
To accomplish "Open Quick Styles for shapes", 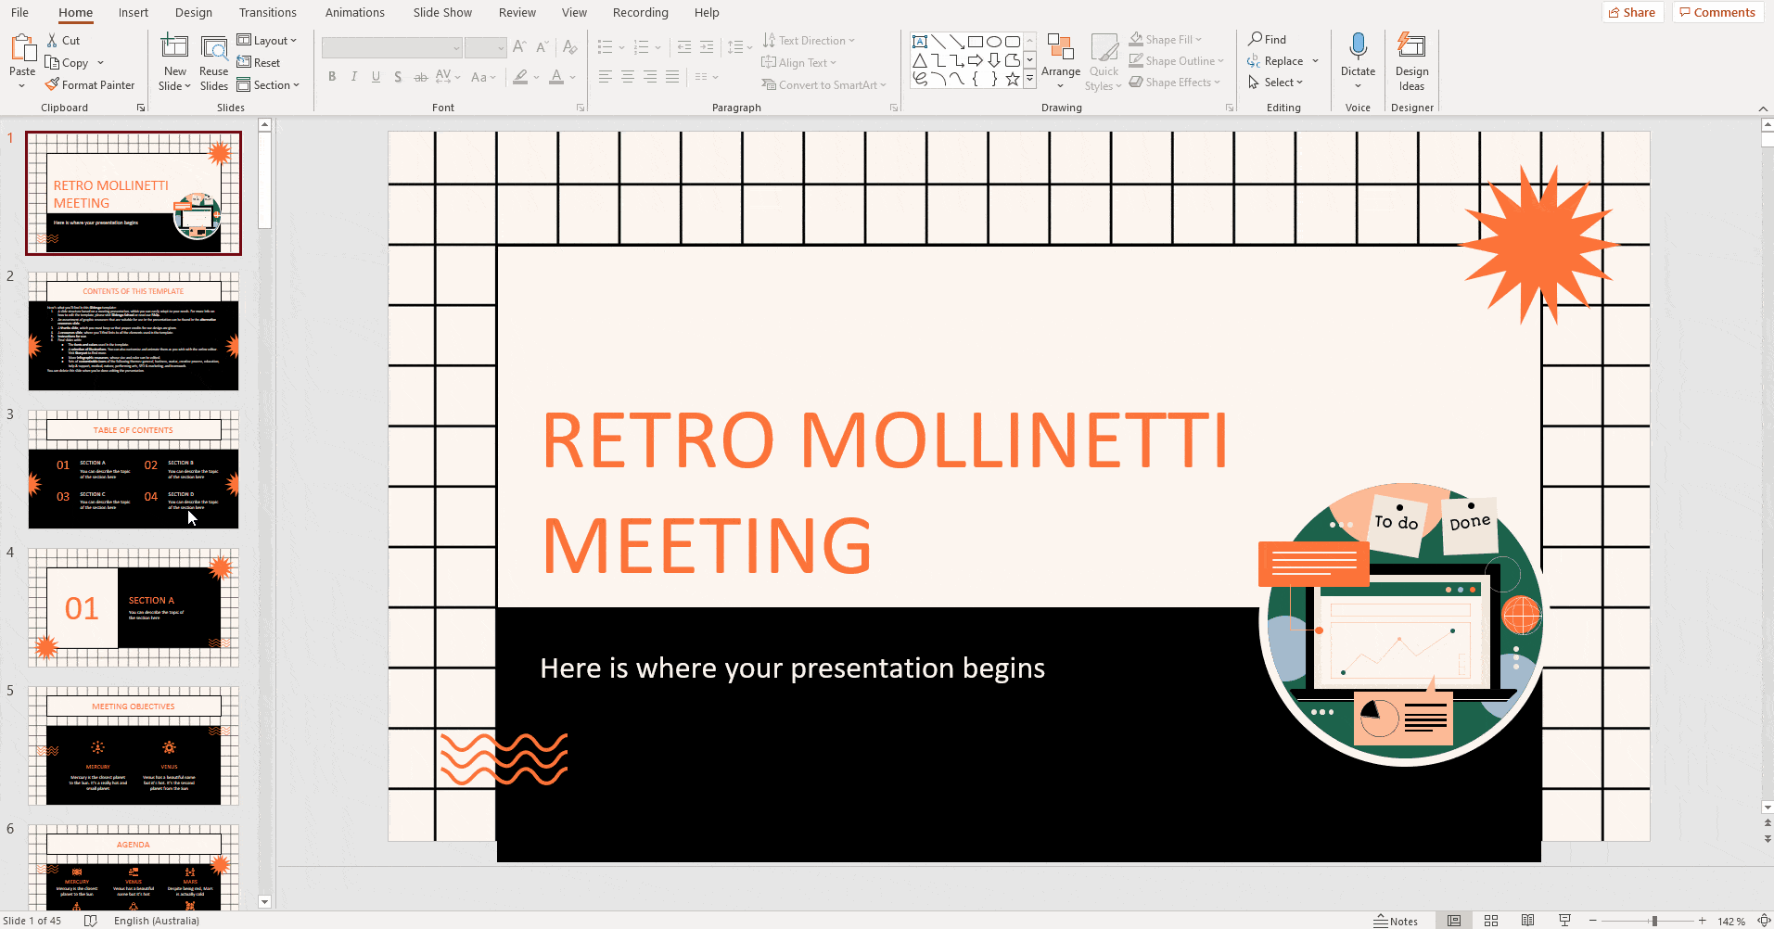I will click(x=1104, y=60).
